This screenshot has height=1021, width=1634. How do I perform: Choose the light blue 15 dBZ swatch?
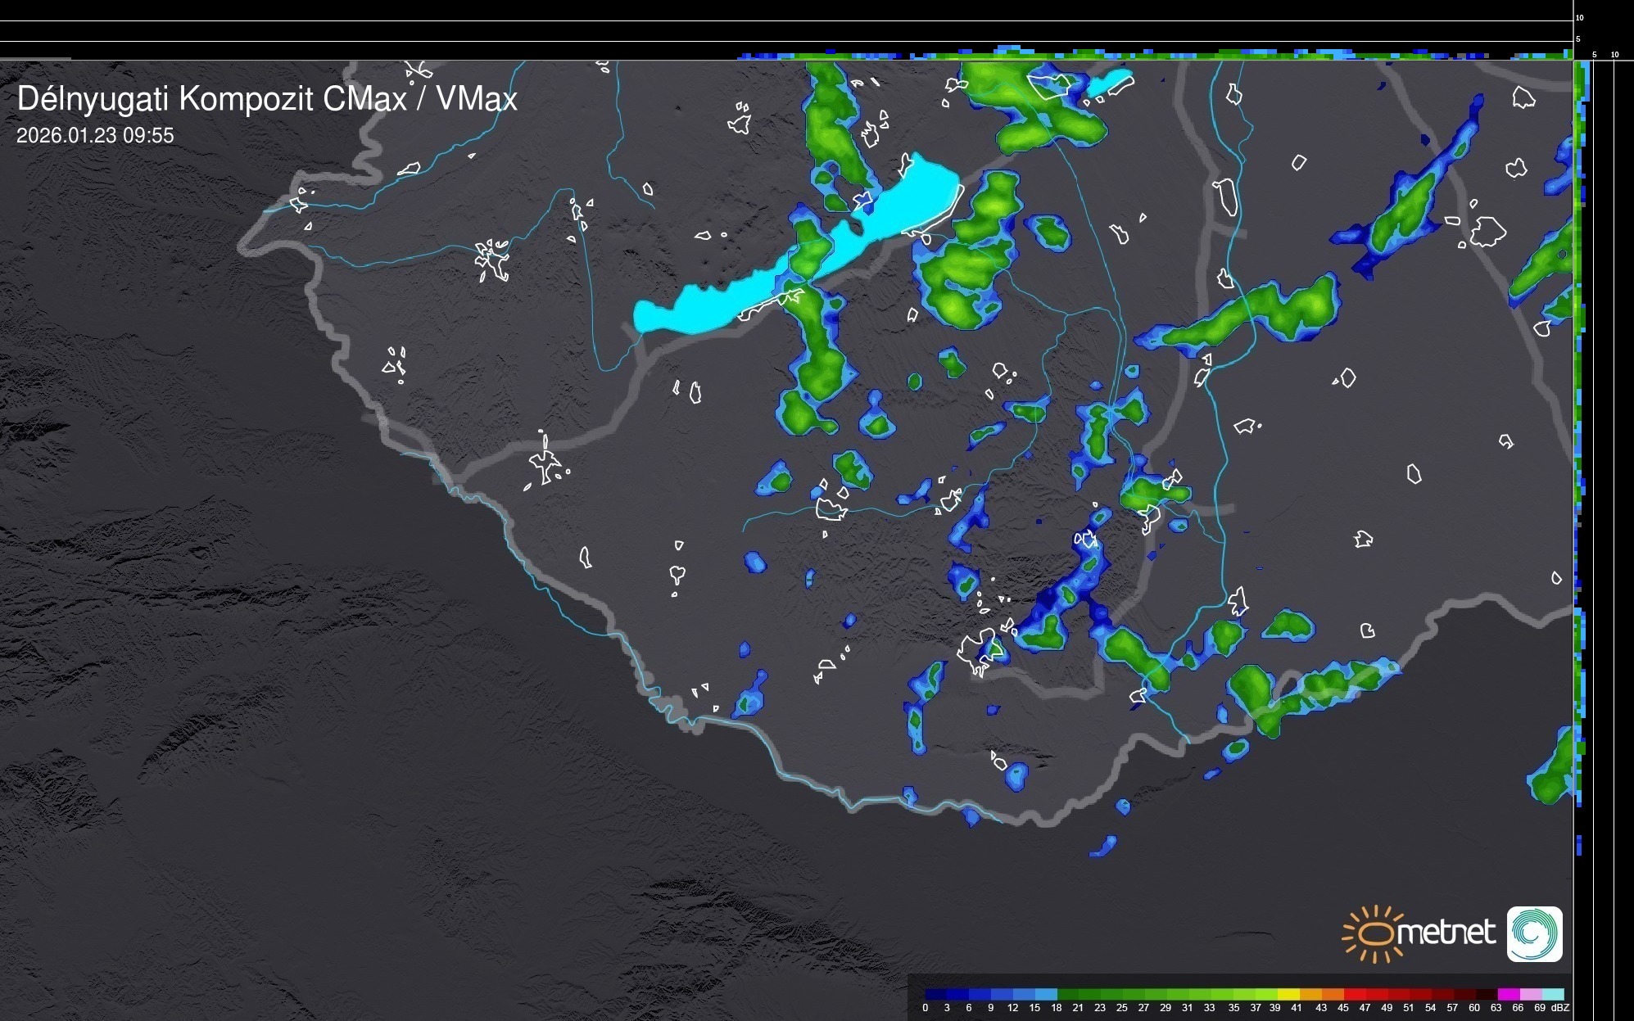pos(1046,994)
